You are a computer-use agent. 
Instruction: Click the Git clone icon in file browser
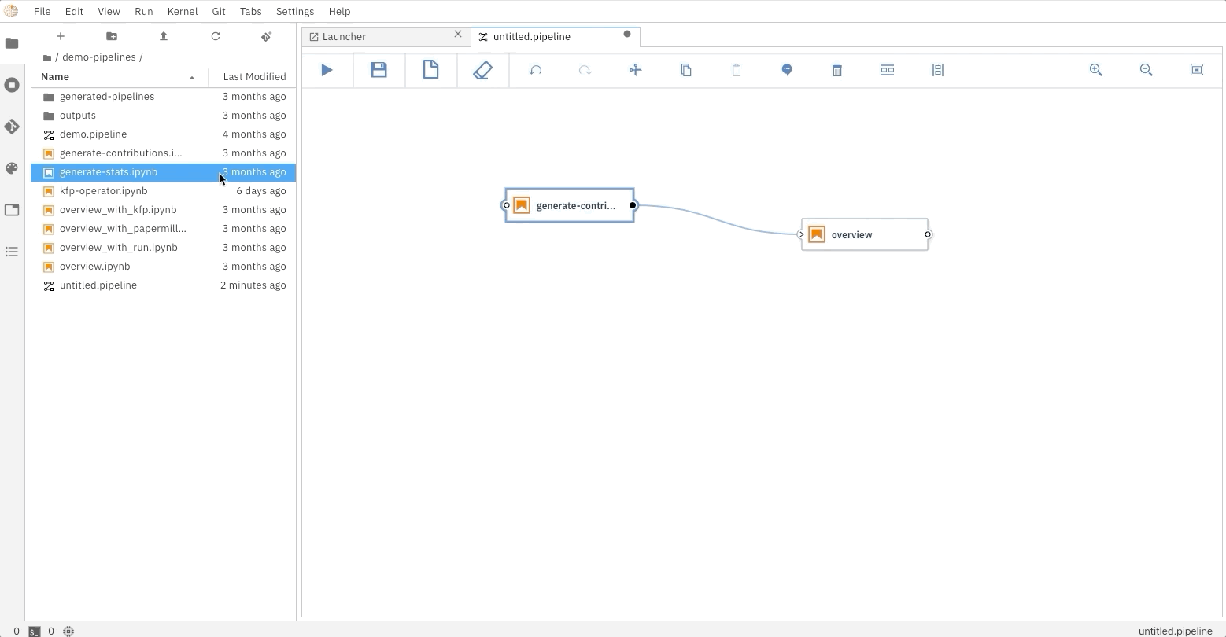pos(267,36)
